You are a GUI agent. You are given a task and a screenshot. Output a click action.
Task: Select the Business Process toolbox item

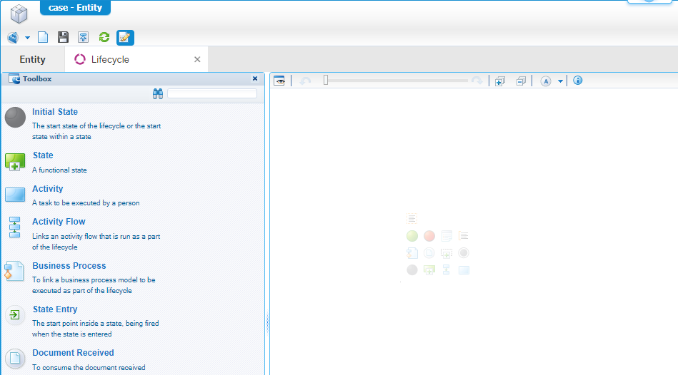69,266
